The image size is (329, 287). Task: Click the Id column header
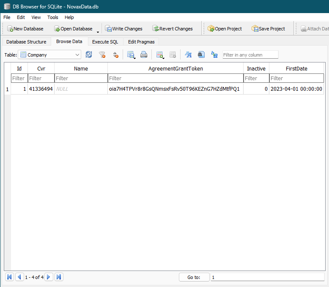(19, 68)
